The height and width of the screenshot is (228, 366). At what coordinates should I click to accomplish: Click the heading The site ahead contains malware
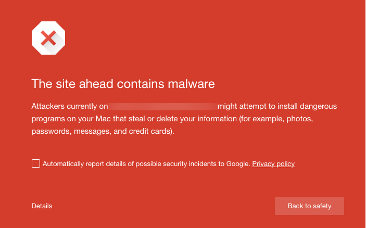pos(123,84)
